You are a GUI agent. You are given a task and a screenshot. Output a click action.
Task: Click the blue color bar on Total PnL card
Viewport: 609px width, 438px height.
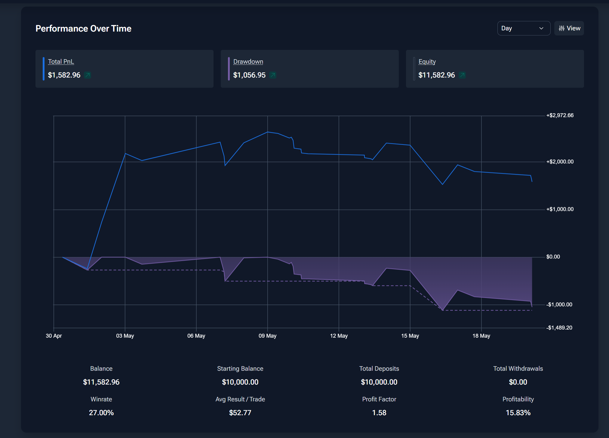(x=44, y=69)
